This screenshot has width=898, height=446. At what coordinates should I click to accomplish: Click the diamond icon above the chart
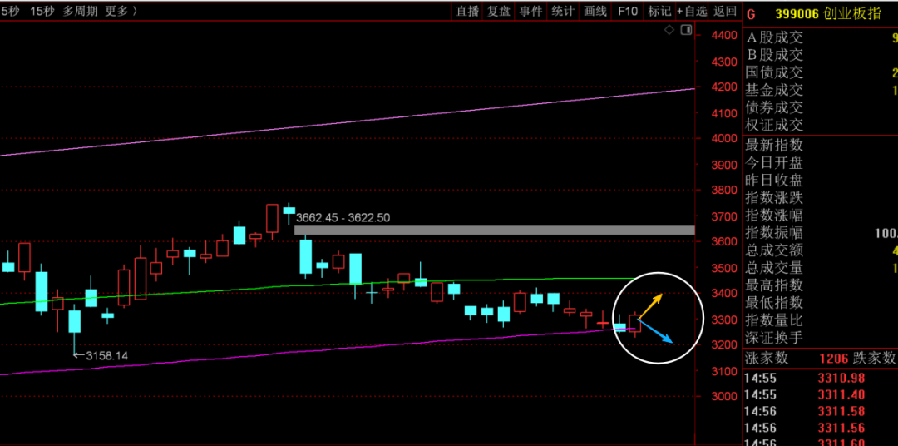click(669, 30)
